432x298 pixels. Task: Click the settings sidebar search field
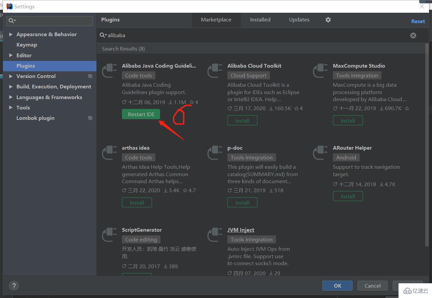tap(50, 21)
